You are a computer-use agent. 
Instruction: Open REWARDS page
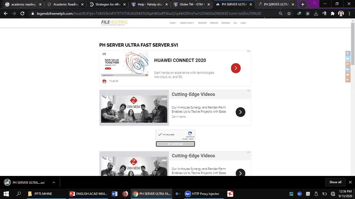point(226,23)
